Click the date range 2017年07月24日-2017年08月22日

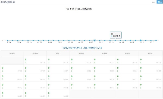(x=82, y=48)
